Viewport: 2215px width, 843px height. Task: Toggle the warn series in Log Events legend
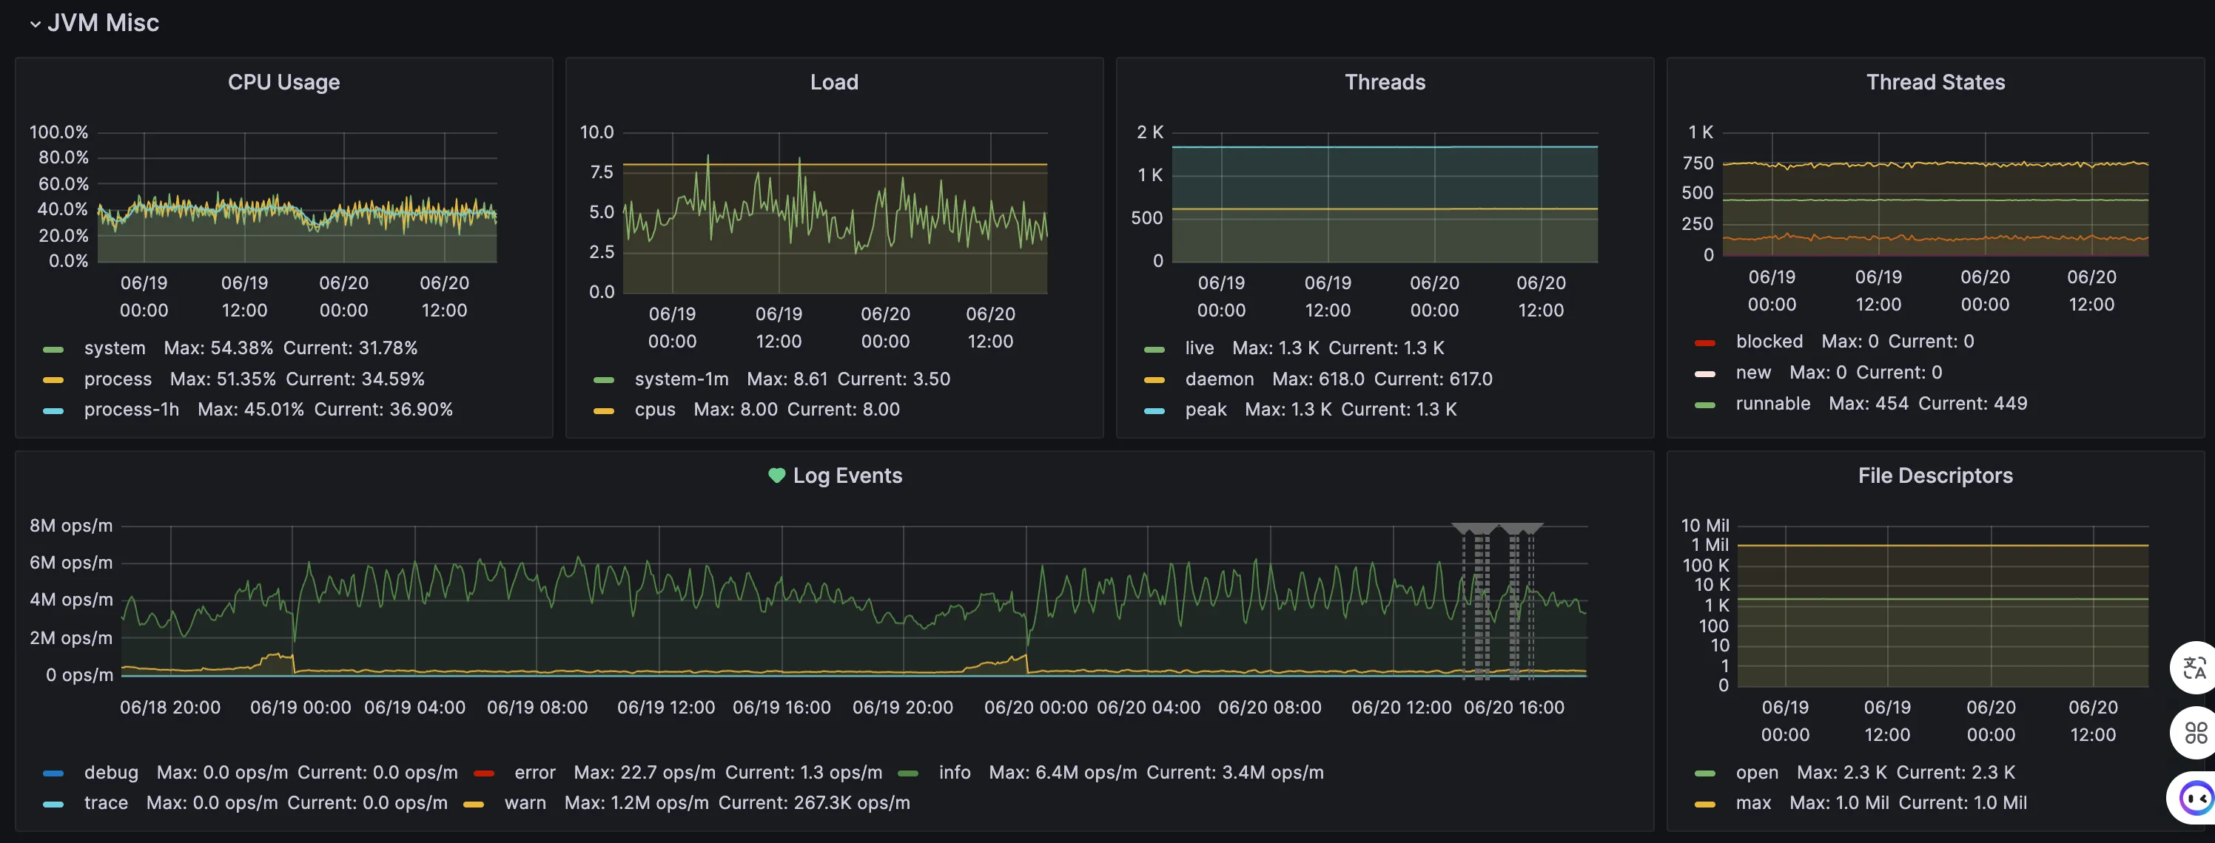pos(525,802)
